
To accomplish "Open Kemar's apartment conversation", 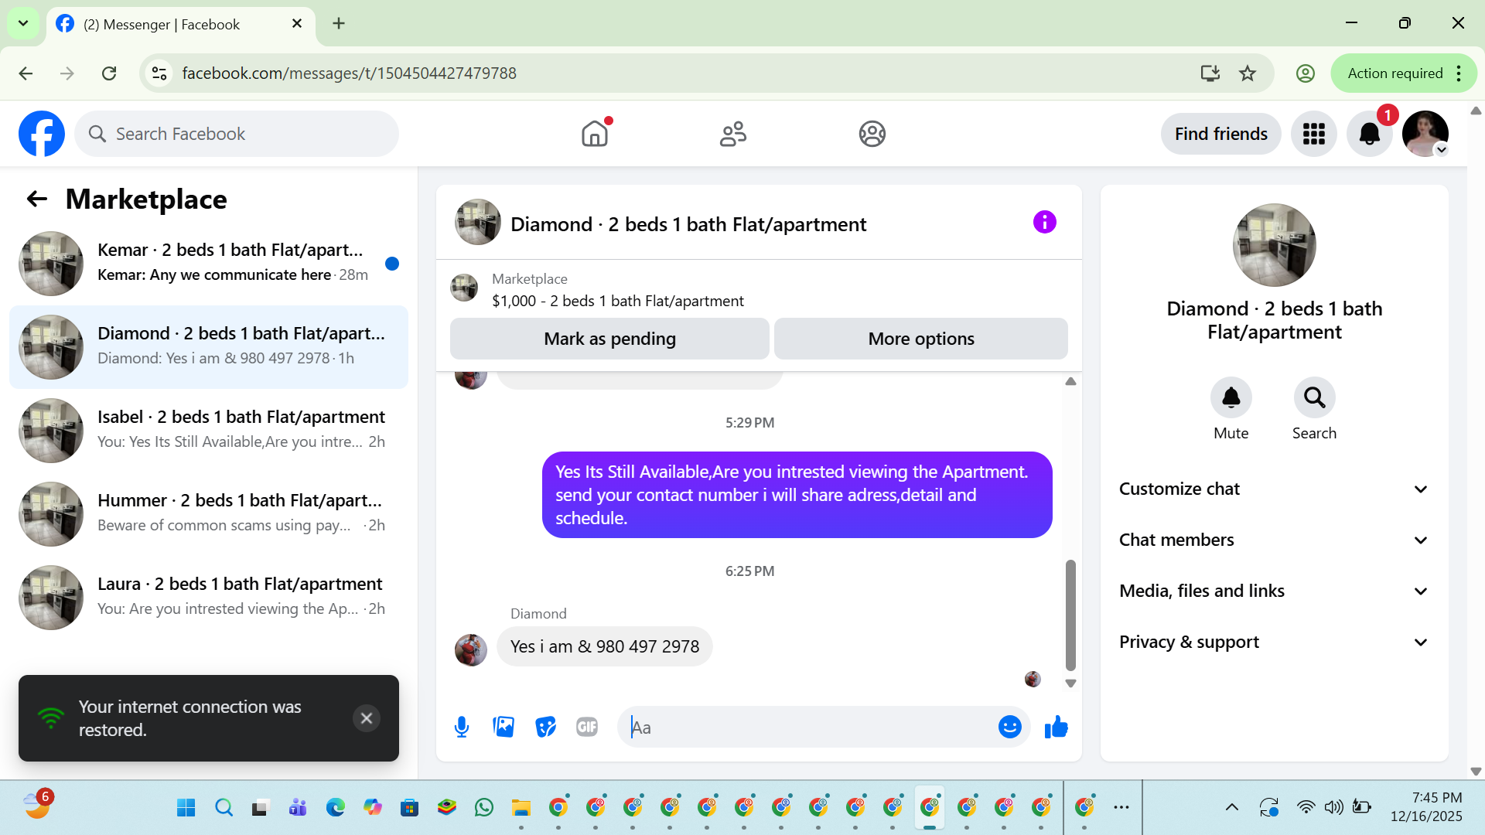I will point(209,263).
